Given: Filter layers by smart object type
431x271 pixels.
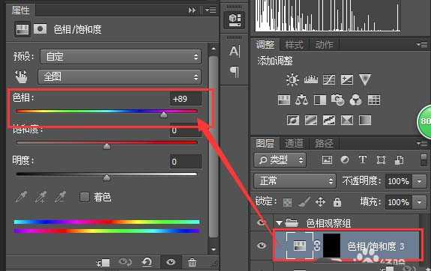Looking at the screenshot, I should [x=399, y=159].
